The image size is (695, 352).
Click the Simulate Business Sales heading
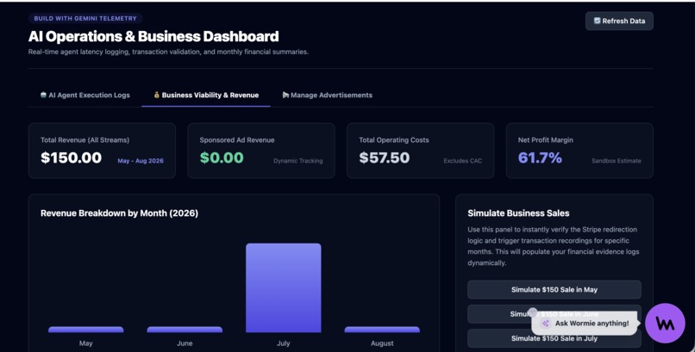[518, 213]
